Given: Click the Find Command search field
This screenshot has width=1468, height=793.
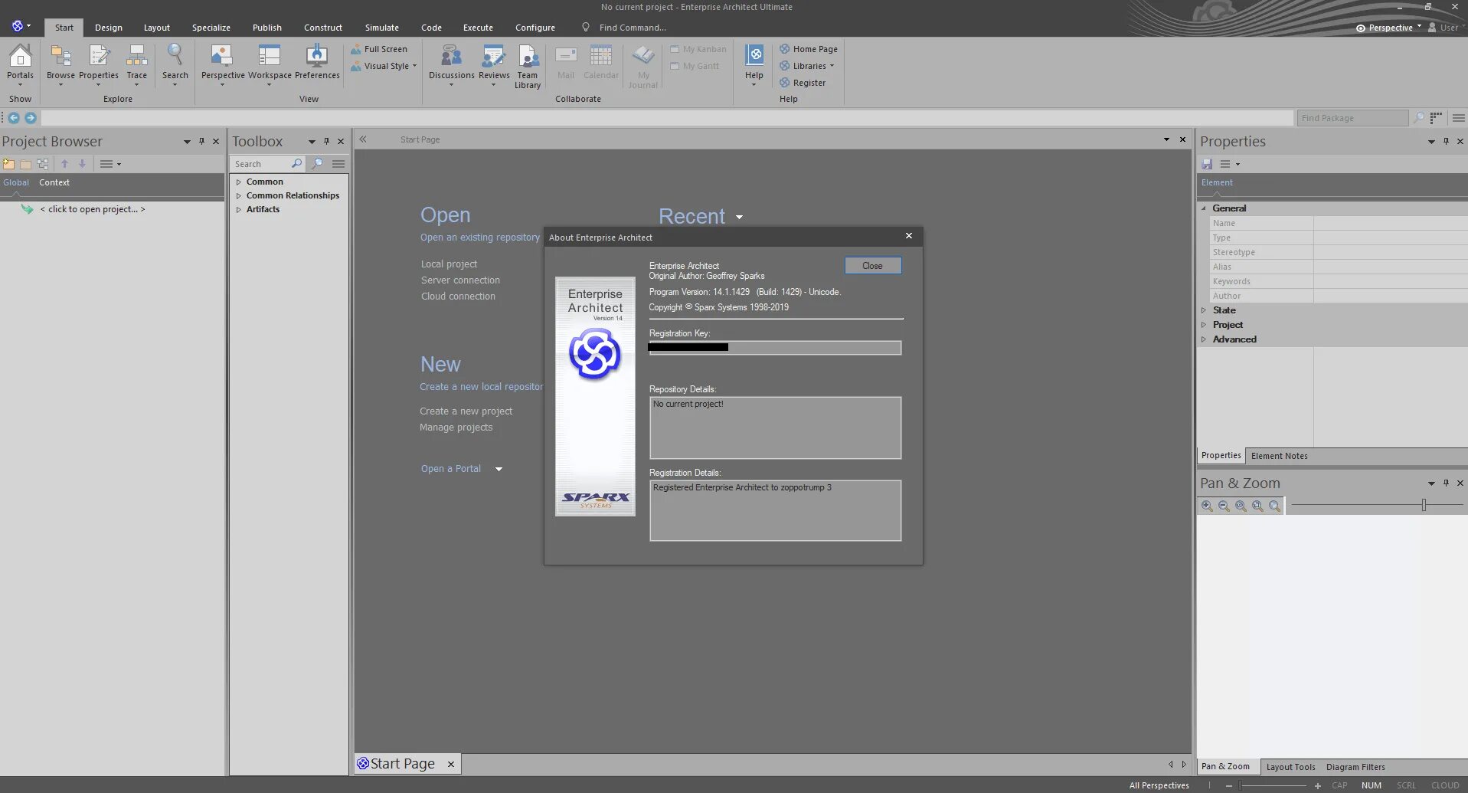Looking at the screenshot, I should [633, 28].
